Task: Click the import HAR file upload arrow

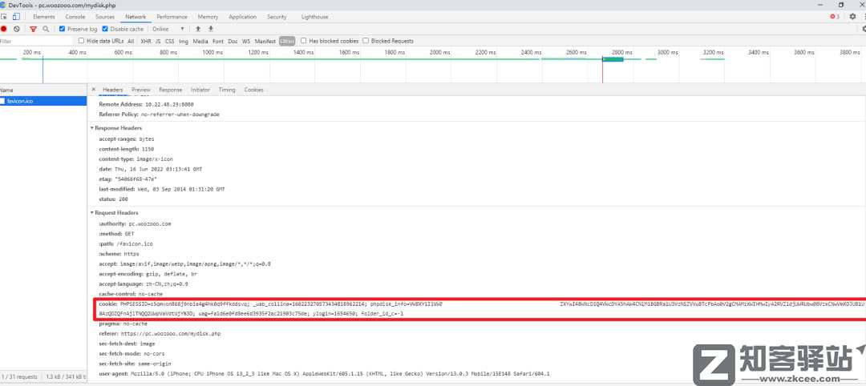Action: coord(199,29)
